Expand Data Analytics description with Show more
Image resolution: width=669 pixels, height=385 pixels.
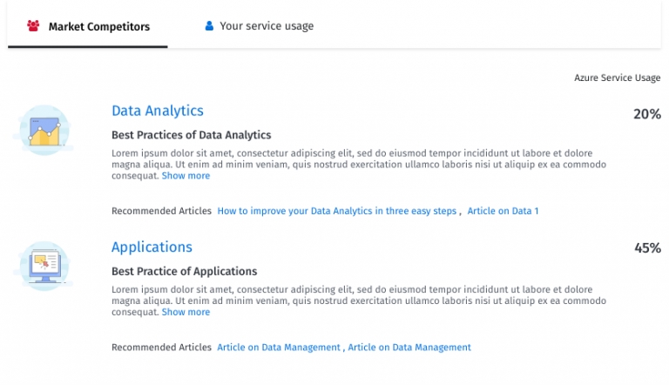click(186, 176)
